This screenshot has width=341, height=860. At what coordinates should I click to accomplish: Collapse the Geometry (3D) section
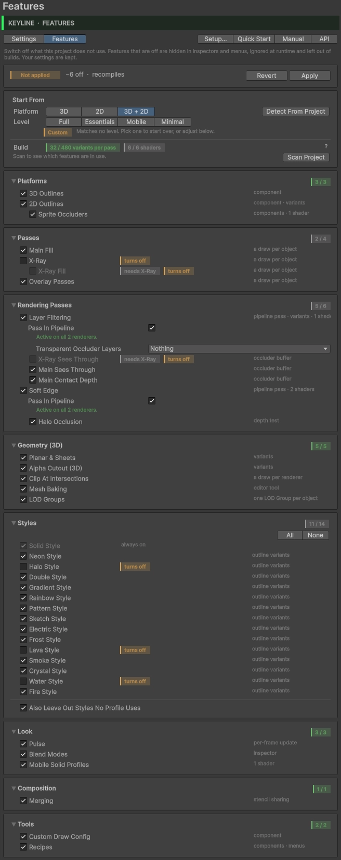(14, 446)
